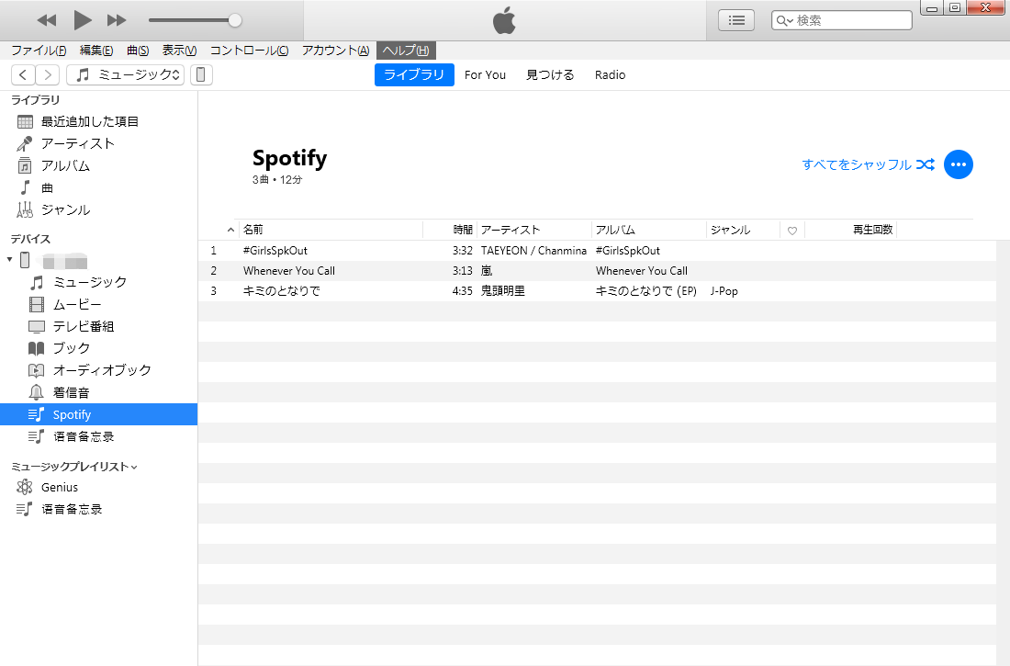Click artist 鬼頭明里 cell
Viewport: 1010px width, 666px height.
[x=502, y=291]
